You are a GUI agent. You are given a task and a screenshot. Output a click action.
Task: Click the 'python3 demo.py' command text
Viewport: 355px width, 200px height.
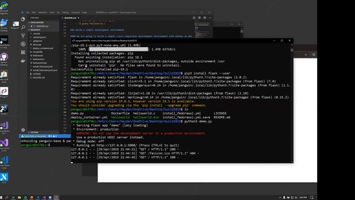click(198, 121)
